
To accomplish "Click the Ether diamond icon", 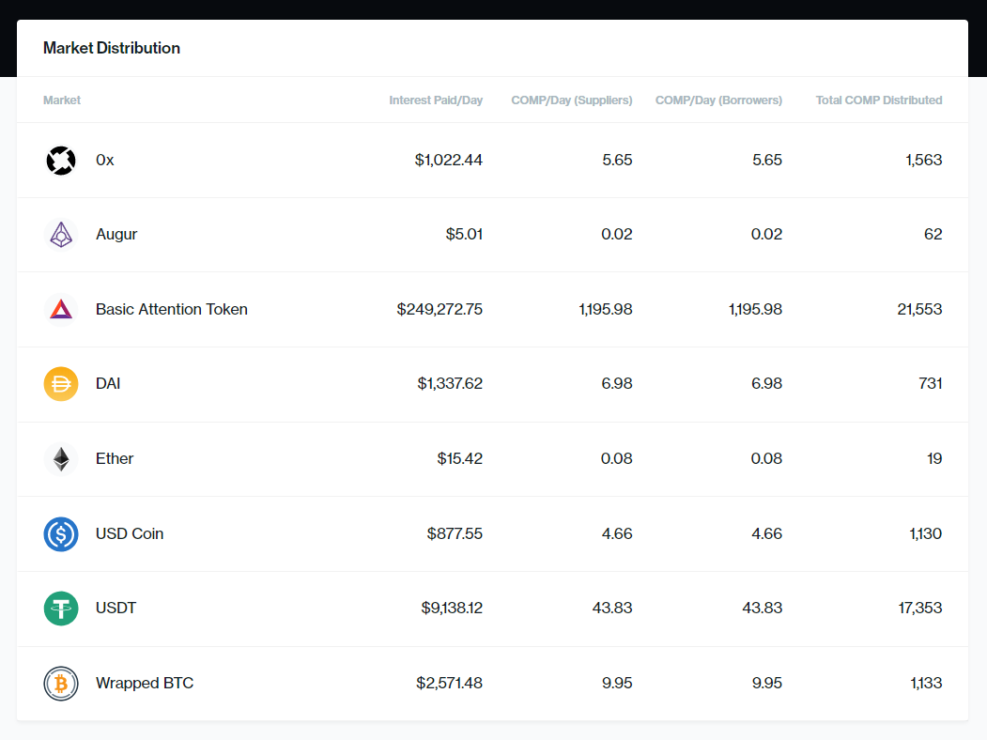I will pyautogui.click(x=61, y=458).
